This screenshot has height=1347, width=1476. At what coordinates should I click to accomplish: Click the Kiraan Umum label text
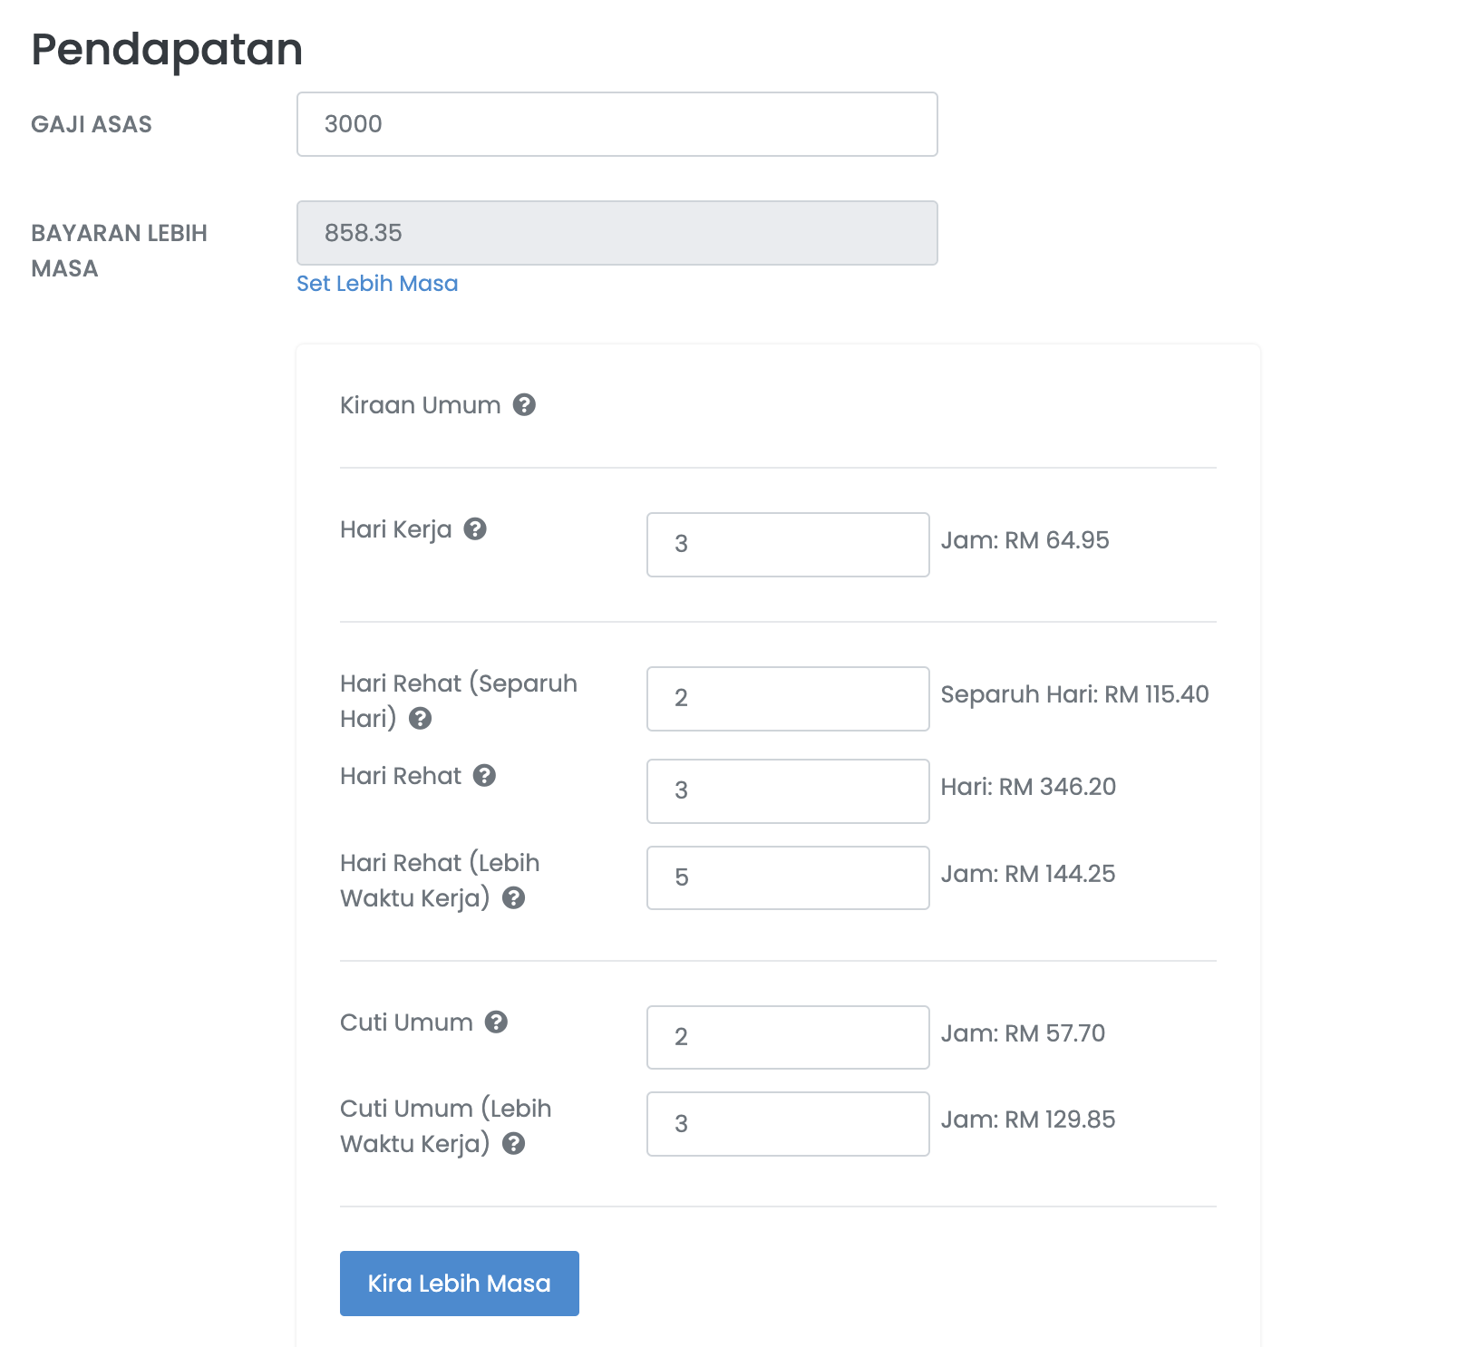(x=420, y=404)
